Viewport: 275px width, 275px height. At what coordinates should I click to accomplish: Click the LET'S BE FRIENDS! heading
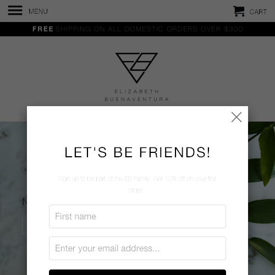coord(137,152)
